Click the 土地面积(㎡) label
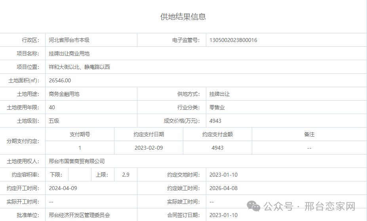Image resolution: width=367 pixels, height=221 pixels. point(24,80)
